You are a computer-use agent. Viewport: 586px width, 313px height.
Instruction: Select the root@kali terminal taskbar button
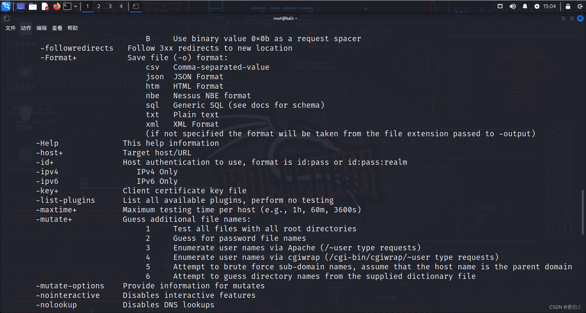tap(136, 6)
